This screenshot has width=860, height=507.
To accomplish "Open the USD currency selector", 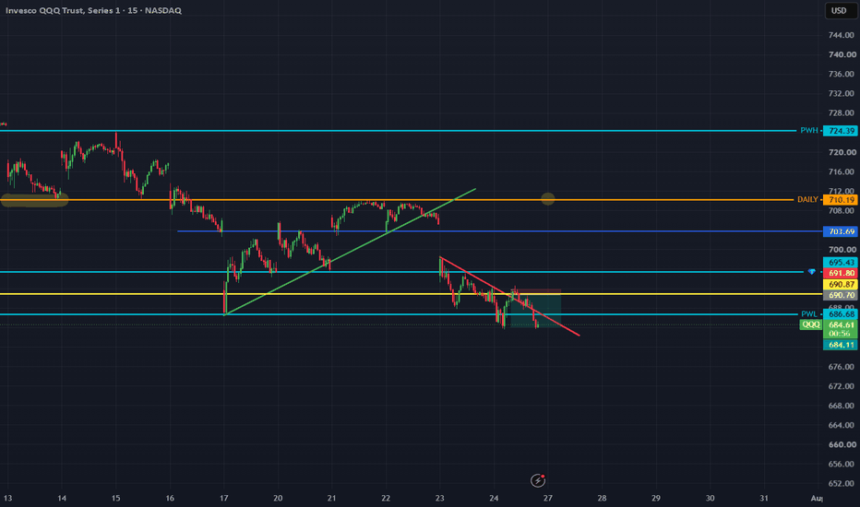I will [x=839, y=10].
